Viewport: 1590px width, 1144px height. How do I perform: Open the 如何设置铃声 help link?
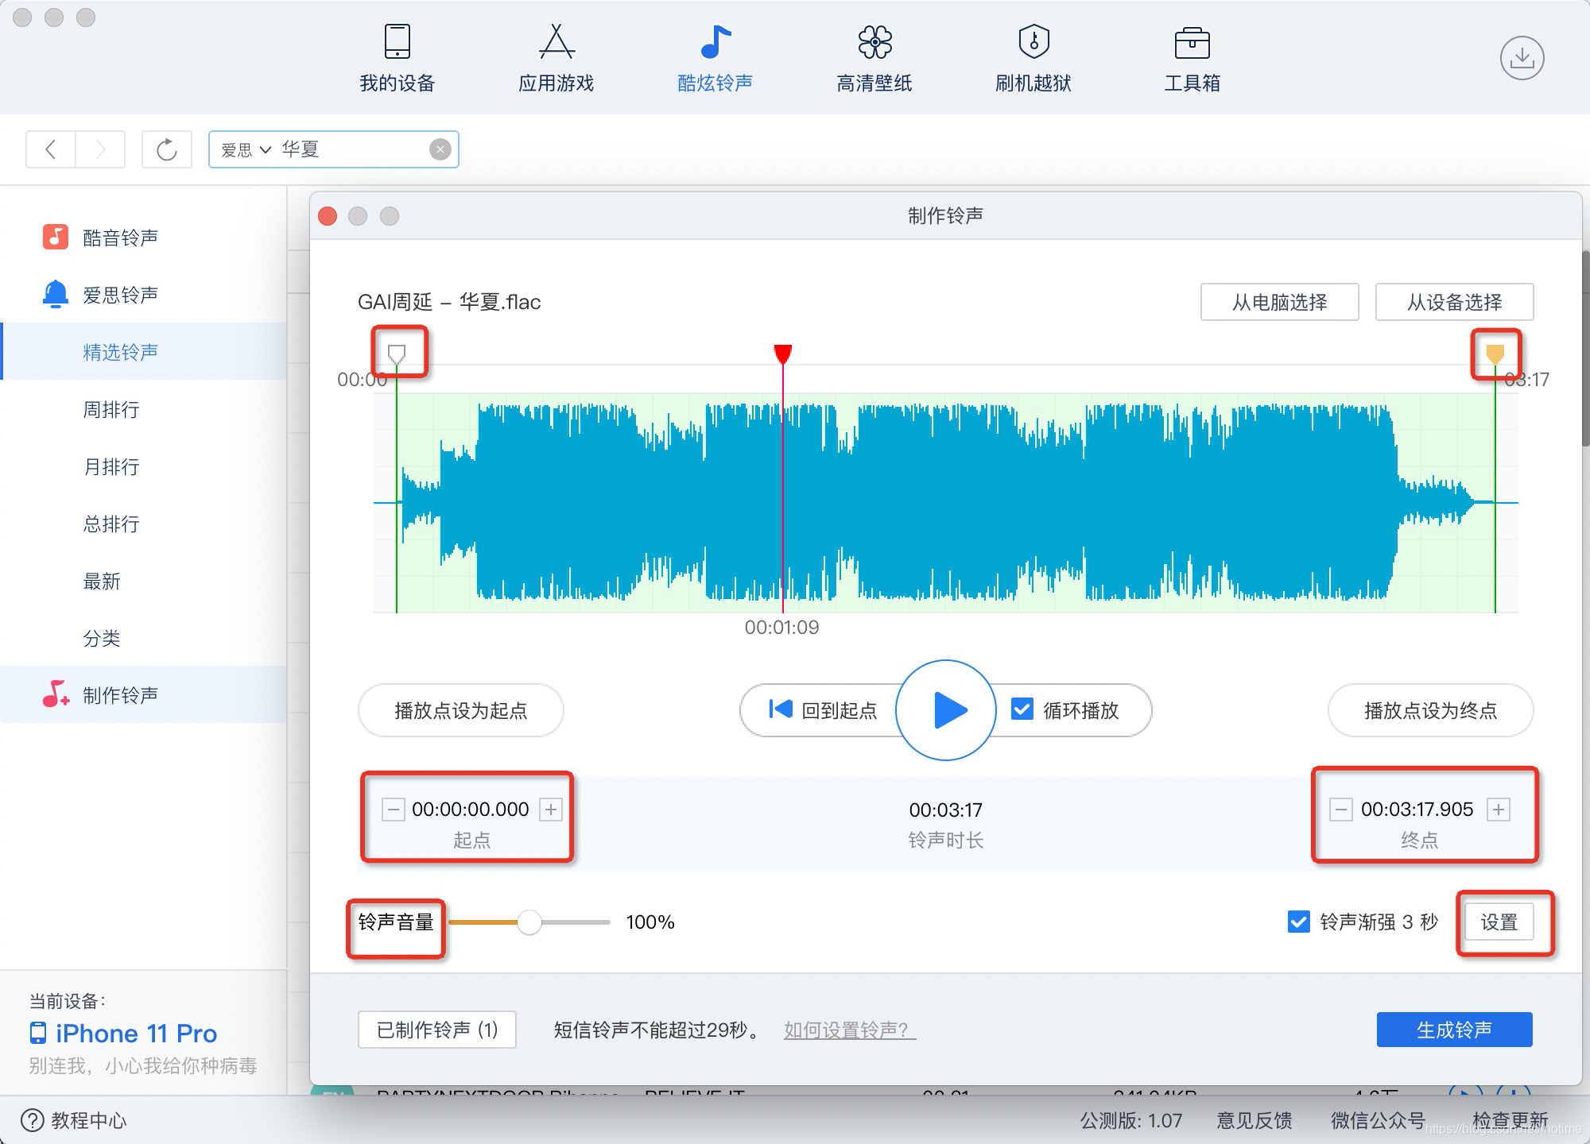coord(848,1030)
